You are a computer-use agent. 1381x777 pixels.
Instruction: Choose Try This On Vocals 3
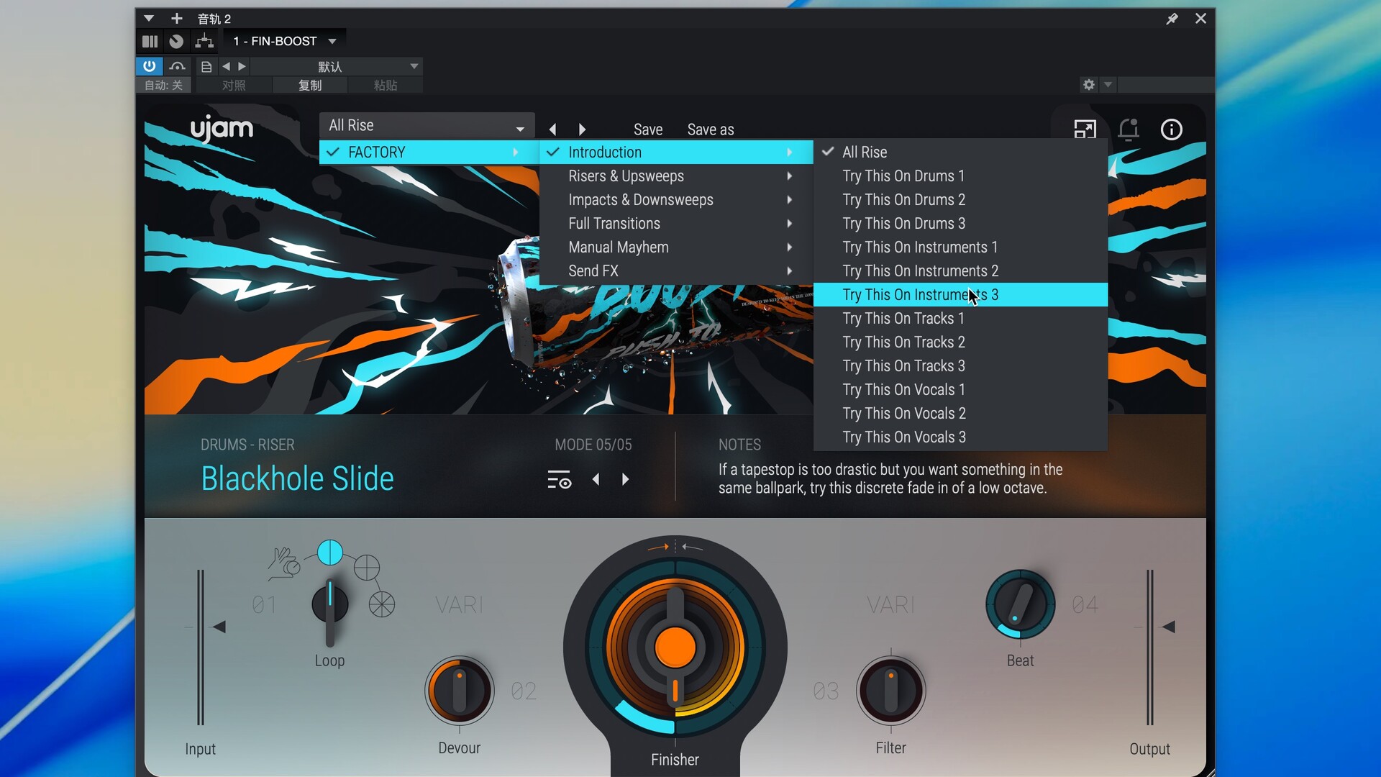960,437
